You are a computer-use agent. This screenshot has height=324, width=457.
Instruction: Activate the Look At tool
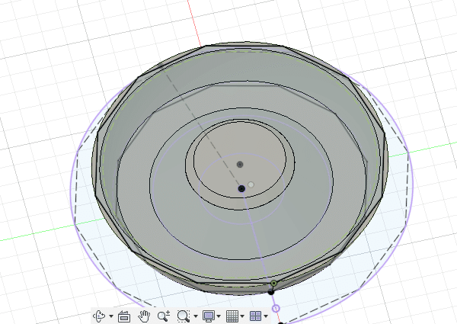pos(124,316)
